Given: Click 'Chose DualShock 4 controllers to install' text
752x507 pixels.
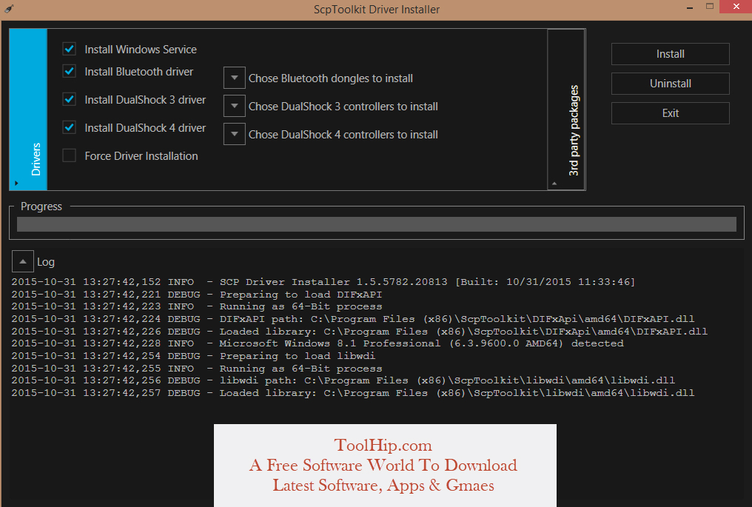Looking at the screenshot, I should (x=343, y=135).
